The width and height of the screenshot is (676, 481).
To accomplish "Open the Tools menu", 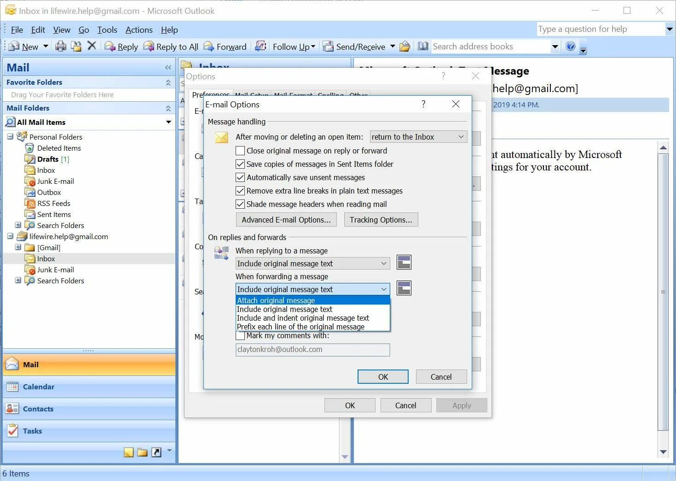I will click(x=107, y=30).
